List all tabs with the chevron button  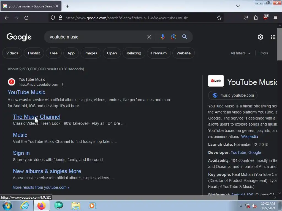pos(238,6)
